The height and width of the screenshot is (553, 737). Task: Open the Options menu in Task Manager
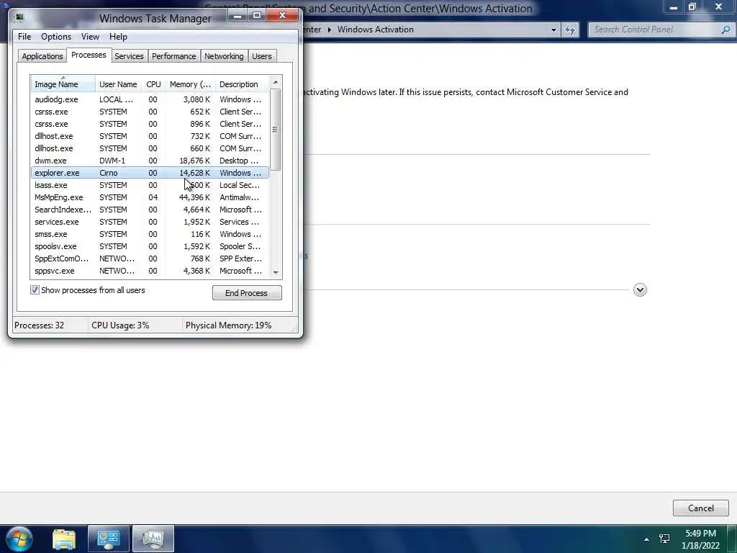56,37
